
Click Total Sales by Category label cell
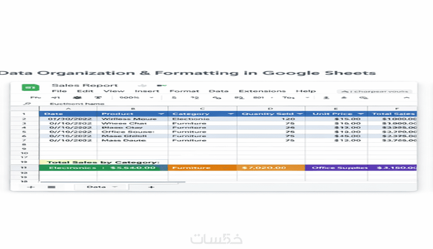(103, 162)
